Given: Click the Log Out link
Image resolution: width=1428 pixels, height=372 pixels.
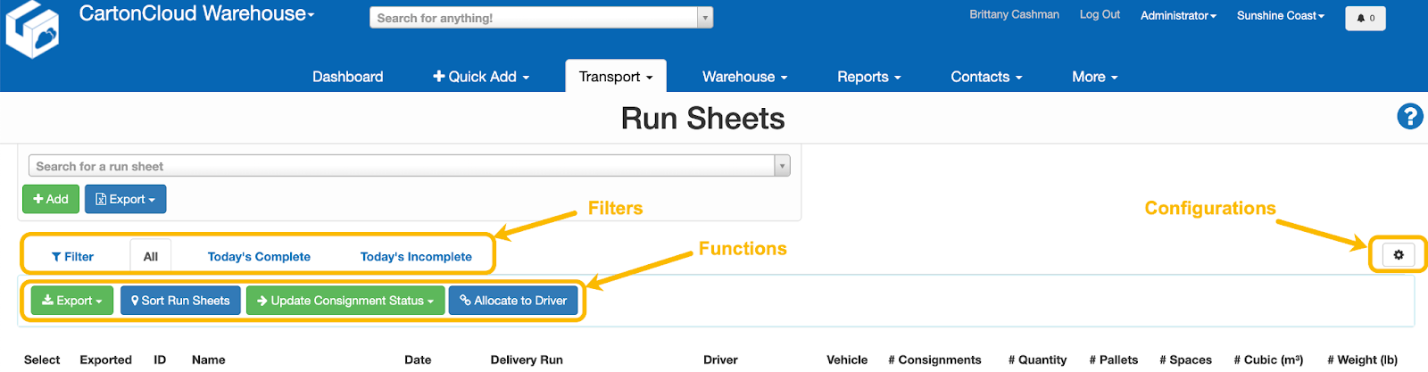Looking at the screenshot, I should click(x=1100, y=15).
